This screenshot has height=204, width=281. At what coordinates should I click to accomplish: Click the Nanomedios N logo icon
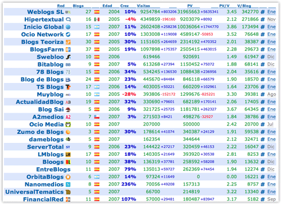[x=68, y=184]
